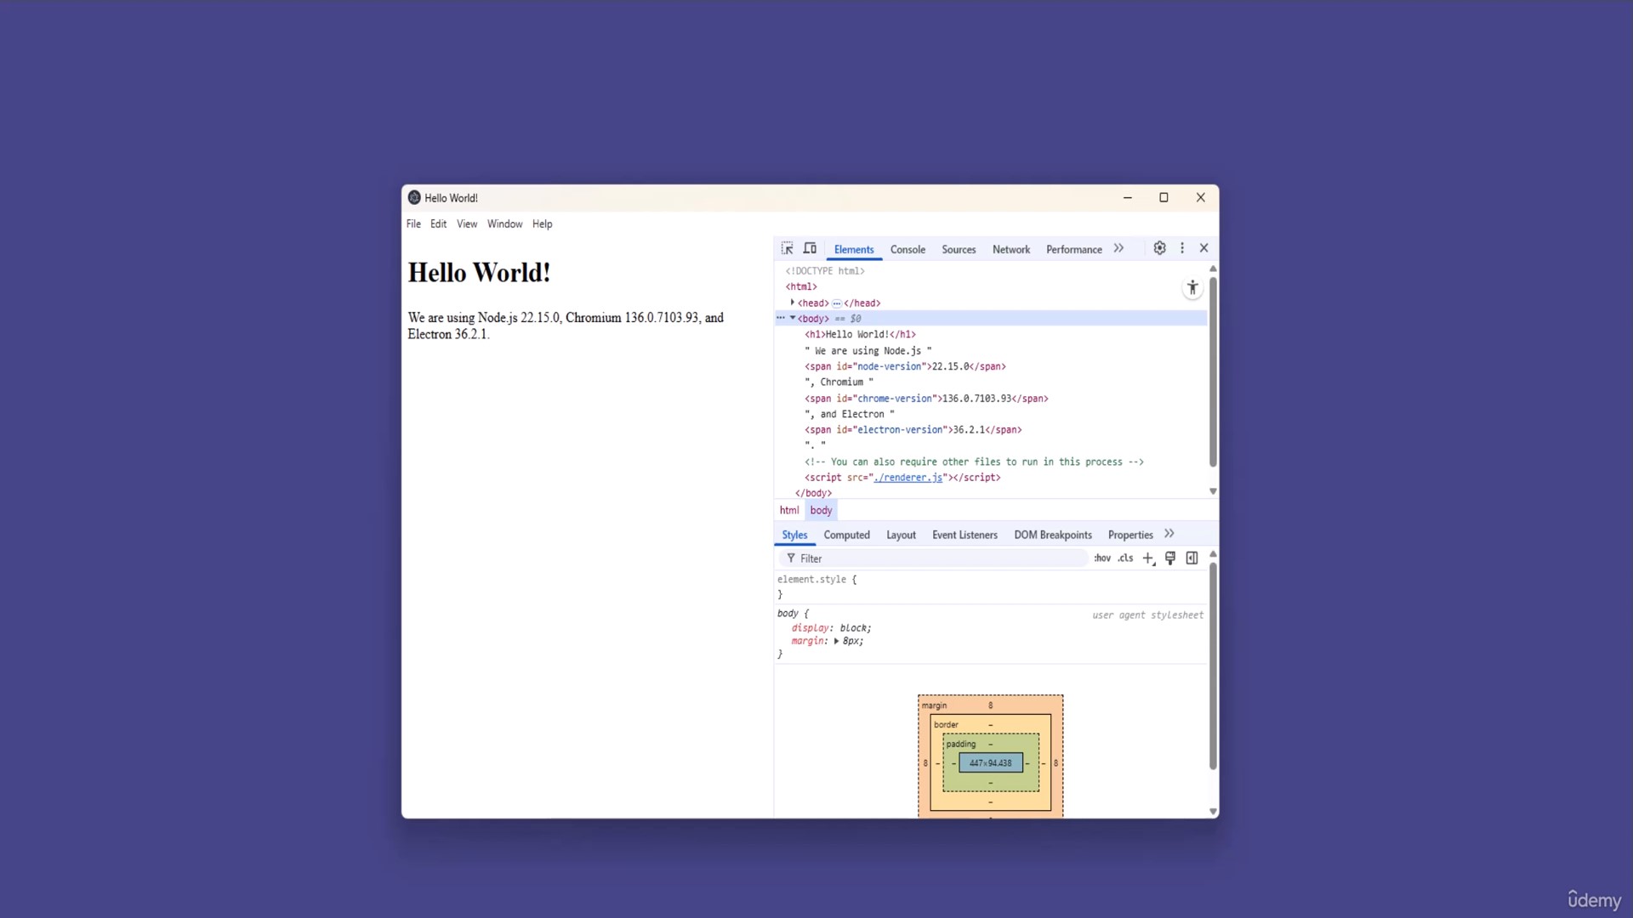Select the Styles tab

click(x=794, y=535)
